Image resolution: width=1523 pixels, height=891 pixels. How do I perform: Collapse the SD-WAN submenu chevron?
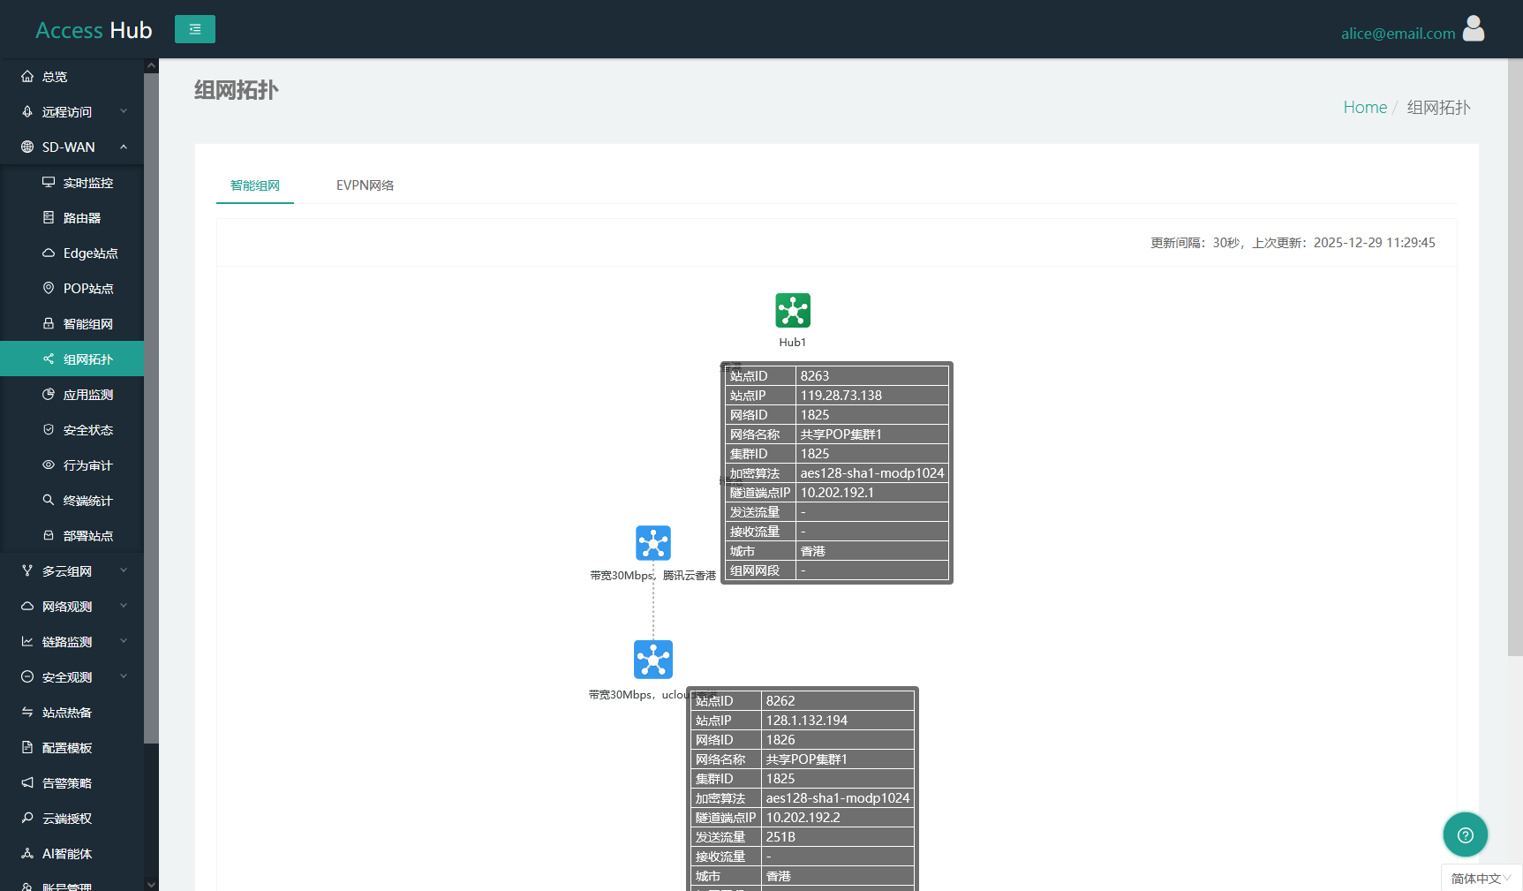coord(124,147)
